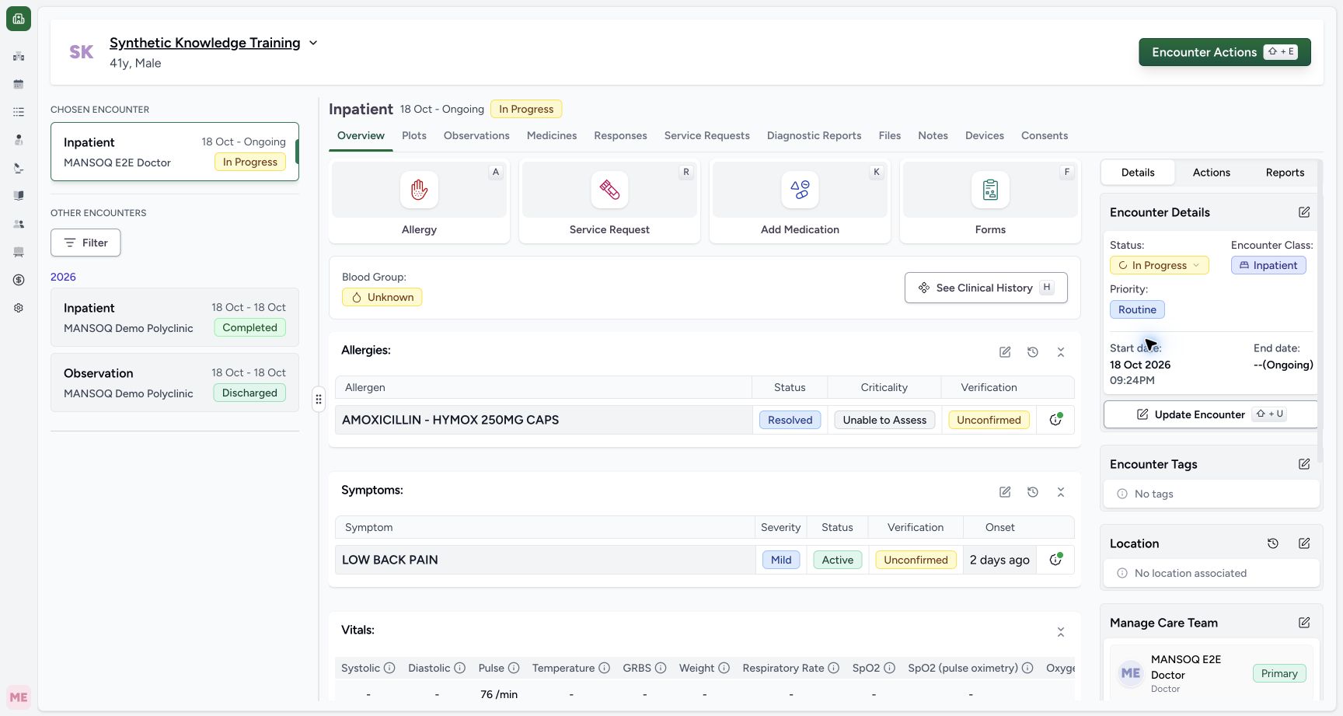
Task: Edit Encounter Details with pencil icon
Action: point(1304,212)
